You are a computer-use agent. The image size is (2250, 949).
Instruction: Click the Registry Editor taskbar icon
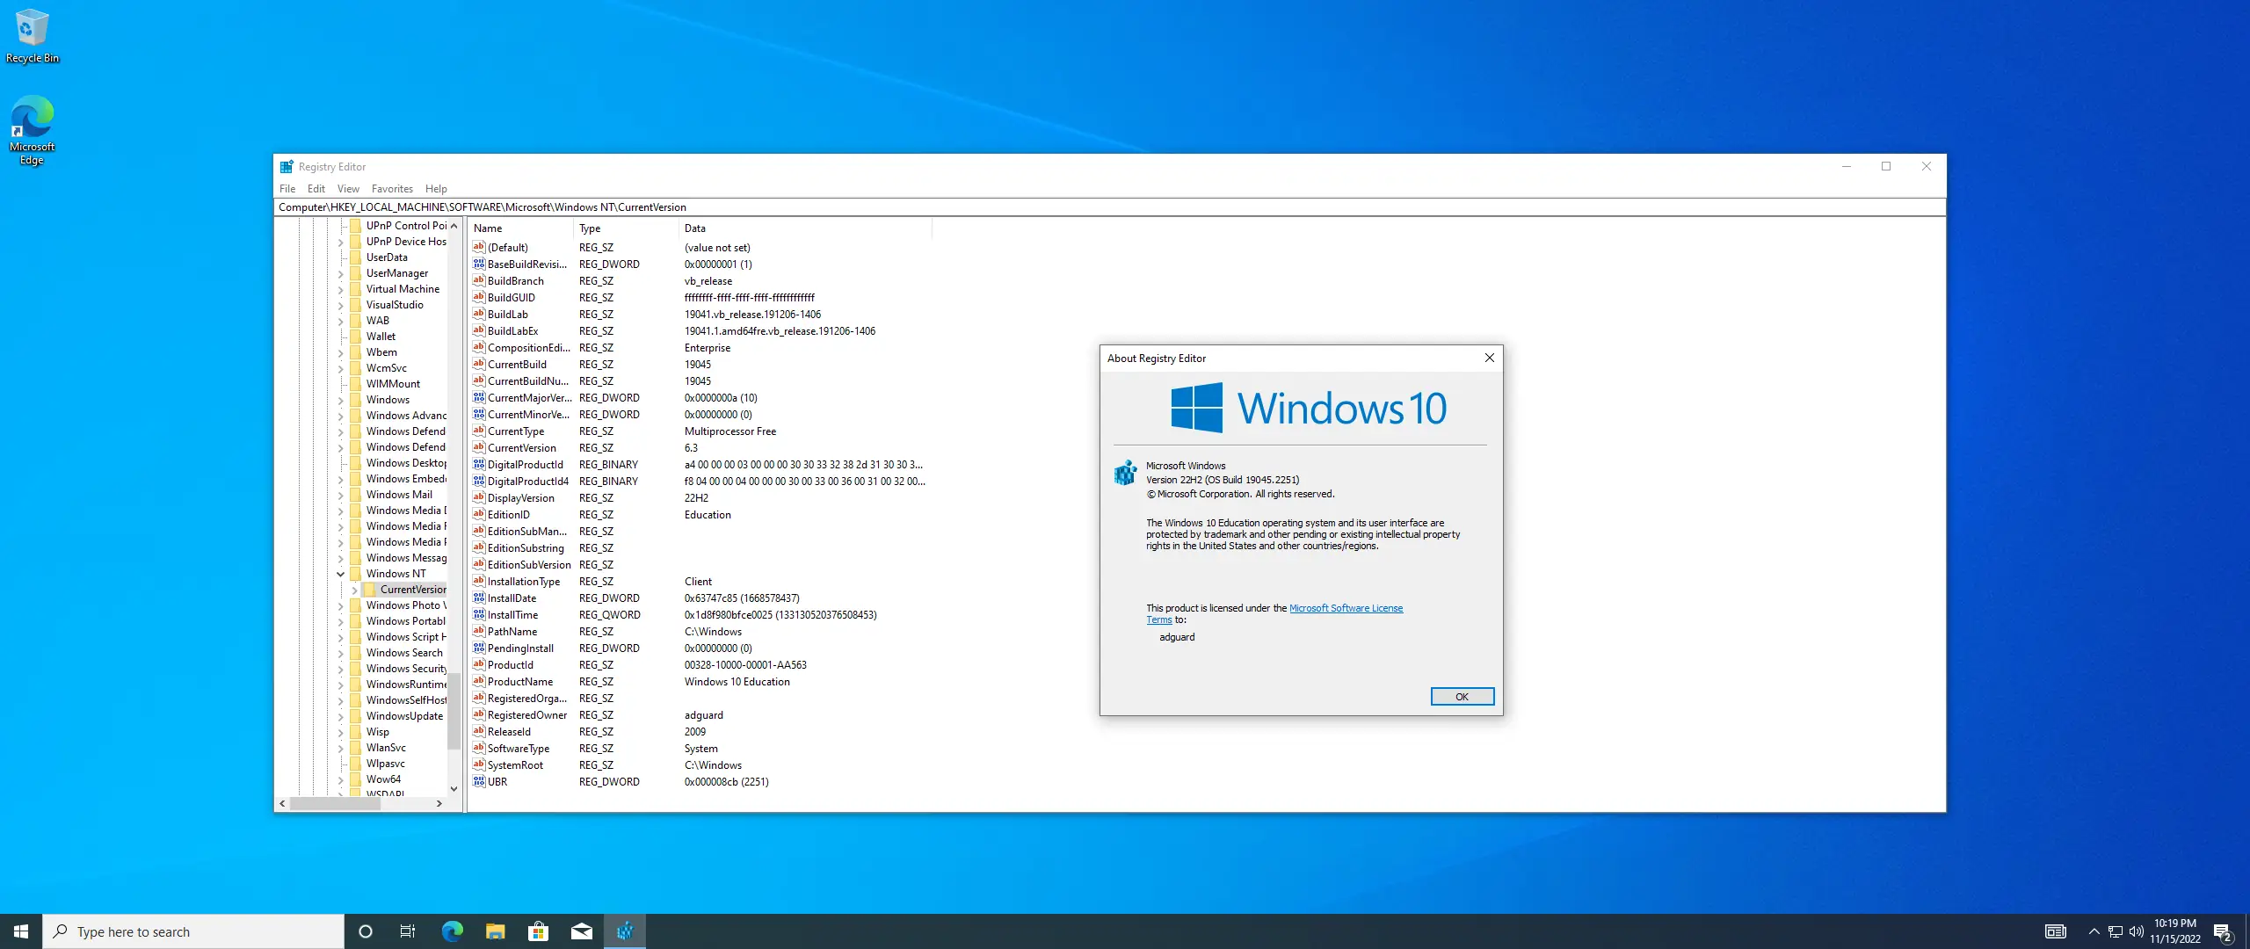coord(625,931)
